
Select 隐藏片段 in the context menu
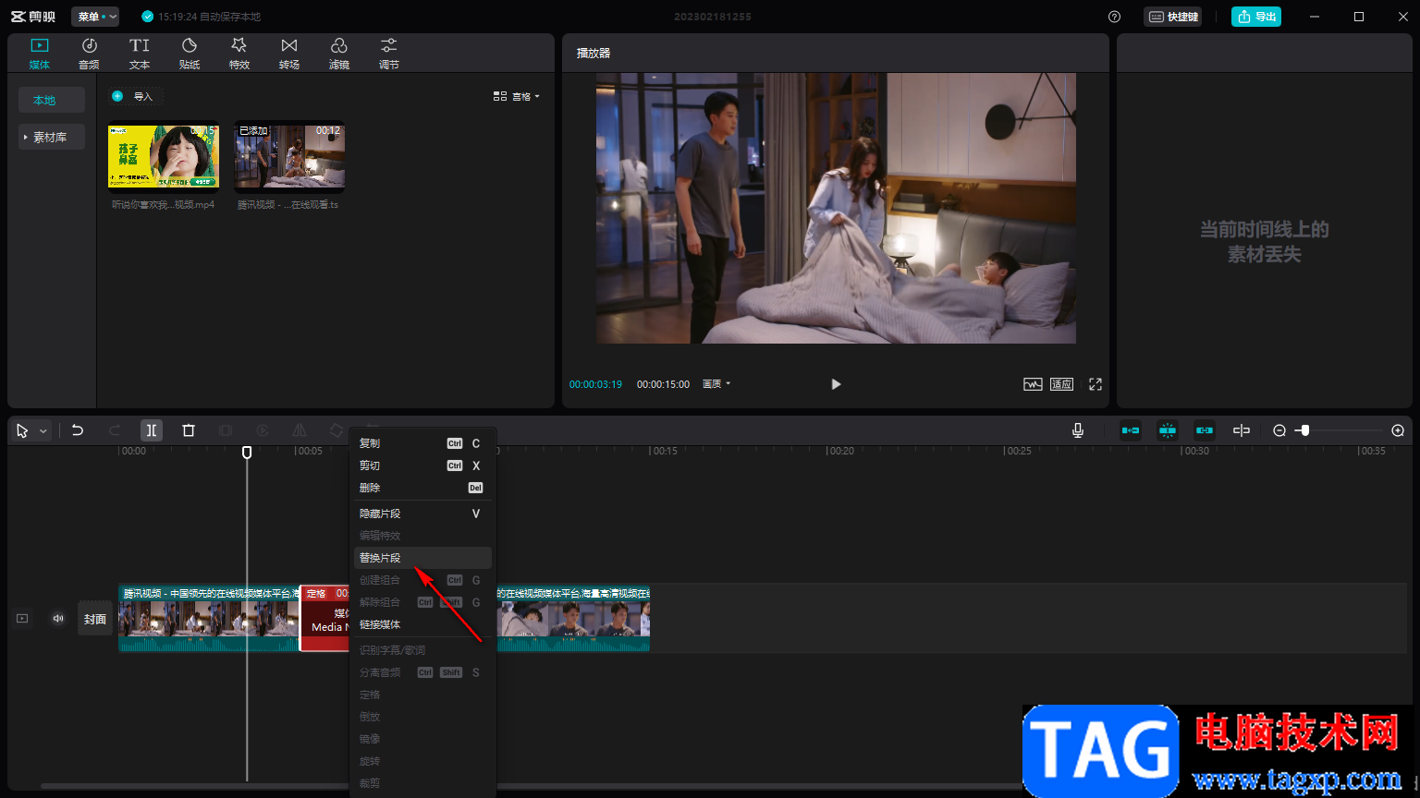421,514
